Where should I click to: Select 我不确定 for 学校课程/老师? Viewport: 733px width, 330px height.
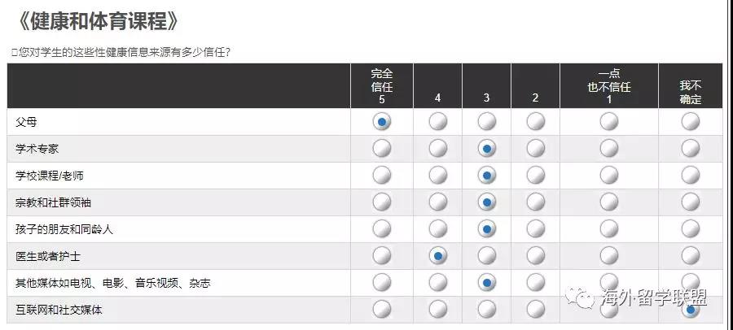click(x=691, y=176)
